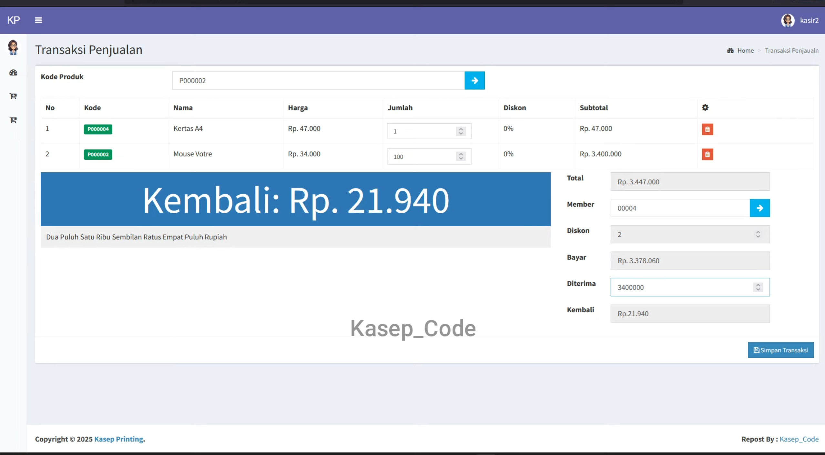
Task: Click the P000004 product code badge
Action: coord(98,129)
